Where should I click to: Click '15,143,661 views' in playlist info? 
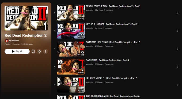(27, 44)
